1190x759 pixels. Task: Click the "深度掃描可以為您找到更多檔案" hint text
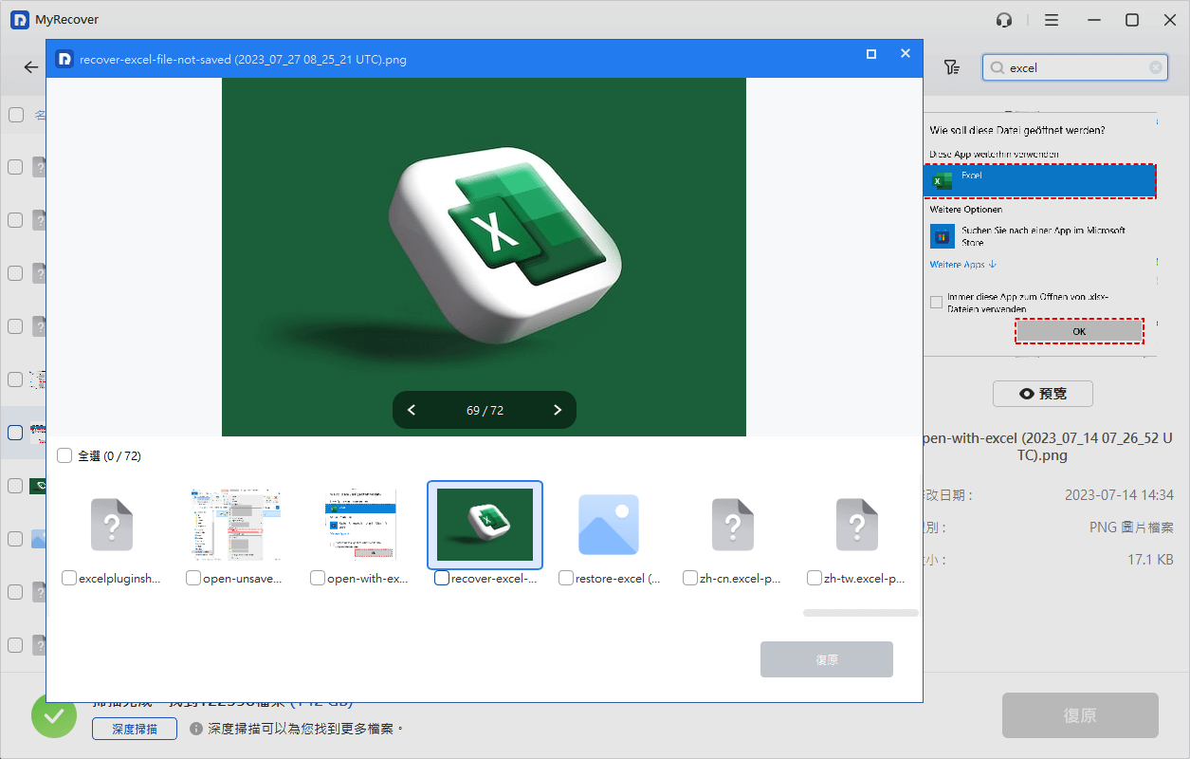click(x=305, y=729)
